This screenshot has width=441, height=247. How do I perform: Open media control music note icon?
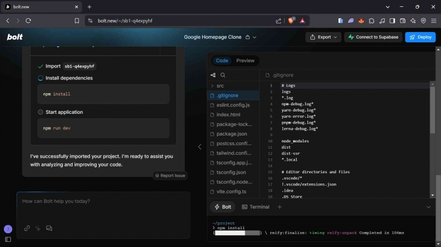[382, 21]
